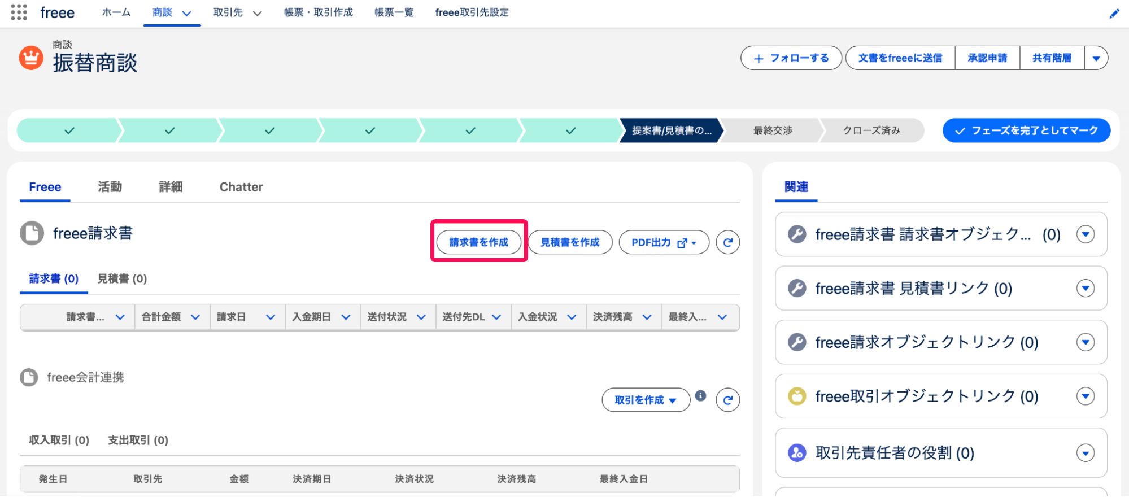Open more actions dropdown next to 共有階層

click(1096, 58)
